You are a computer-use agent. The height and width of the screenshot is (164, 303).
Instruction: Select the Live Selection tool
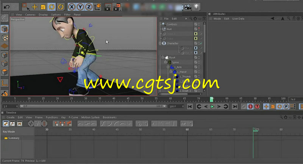pyautogui.click(x=25, y=7)
